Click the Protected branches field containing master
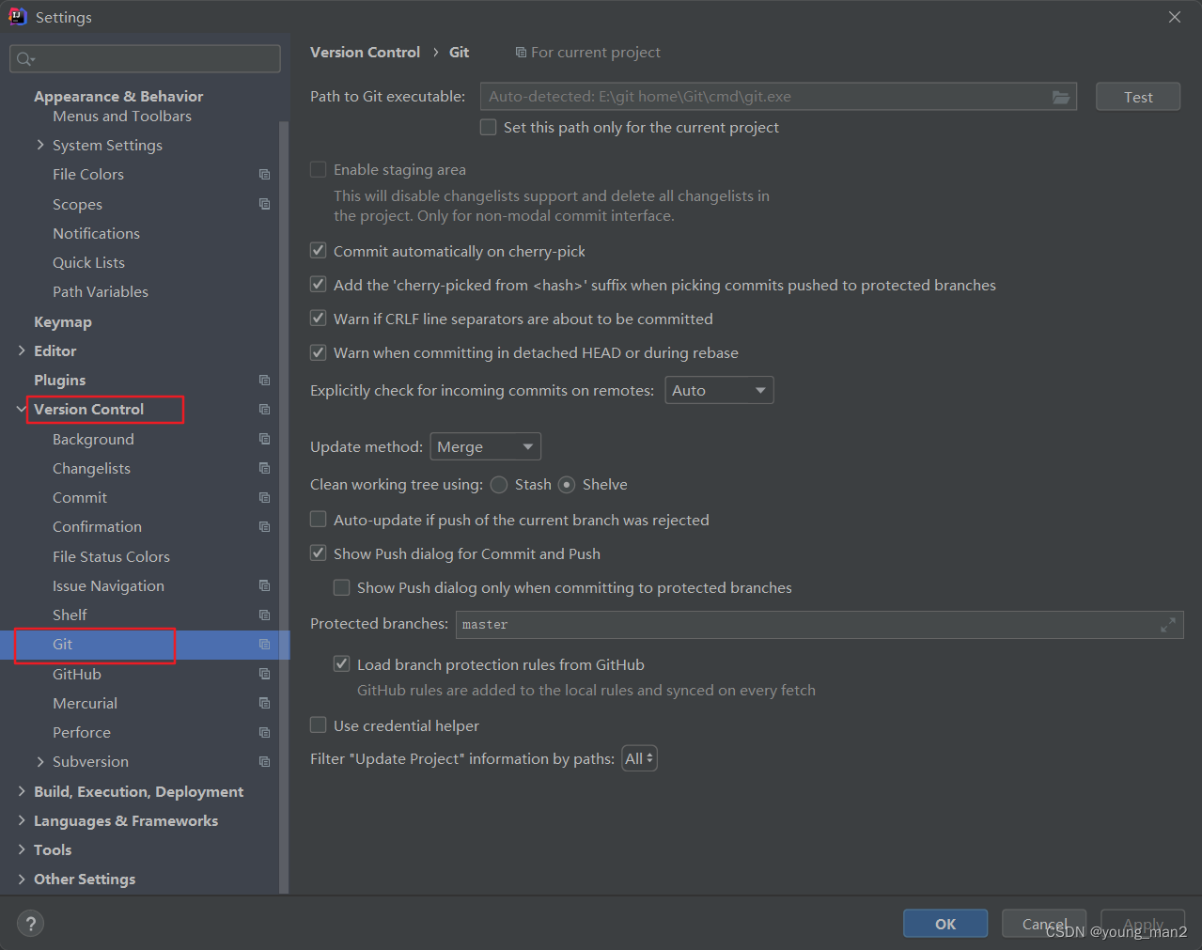 pos(820,625)
